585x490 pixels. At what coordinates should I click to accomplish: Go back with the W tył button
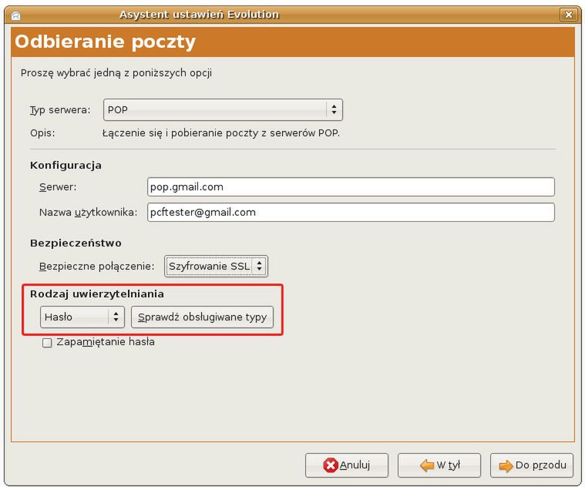(439, 465)
